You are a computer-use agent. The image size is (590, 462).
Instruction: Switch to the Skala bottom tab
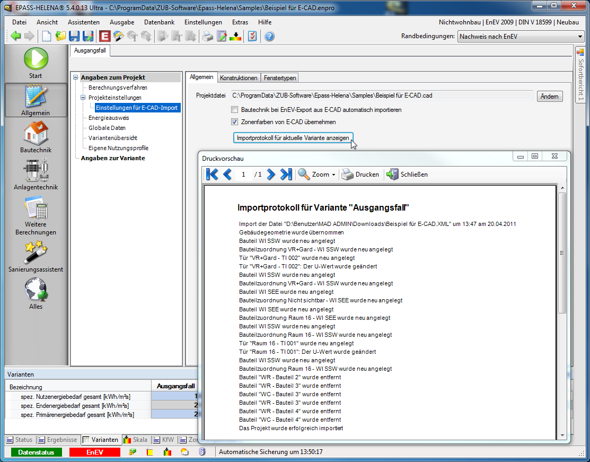pyautogui.click(x=136, y=439)
